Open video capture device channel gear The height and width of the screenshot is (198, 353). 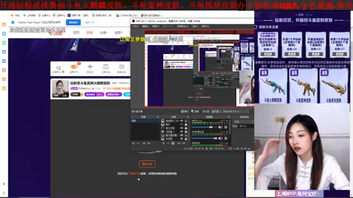[x=226, y=138]
